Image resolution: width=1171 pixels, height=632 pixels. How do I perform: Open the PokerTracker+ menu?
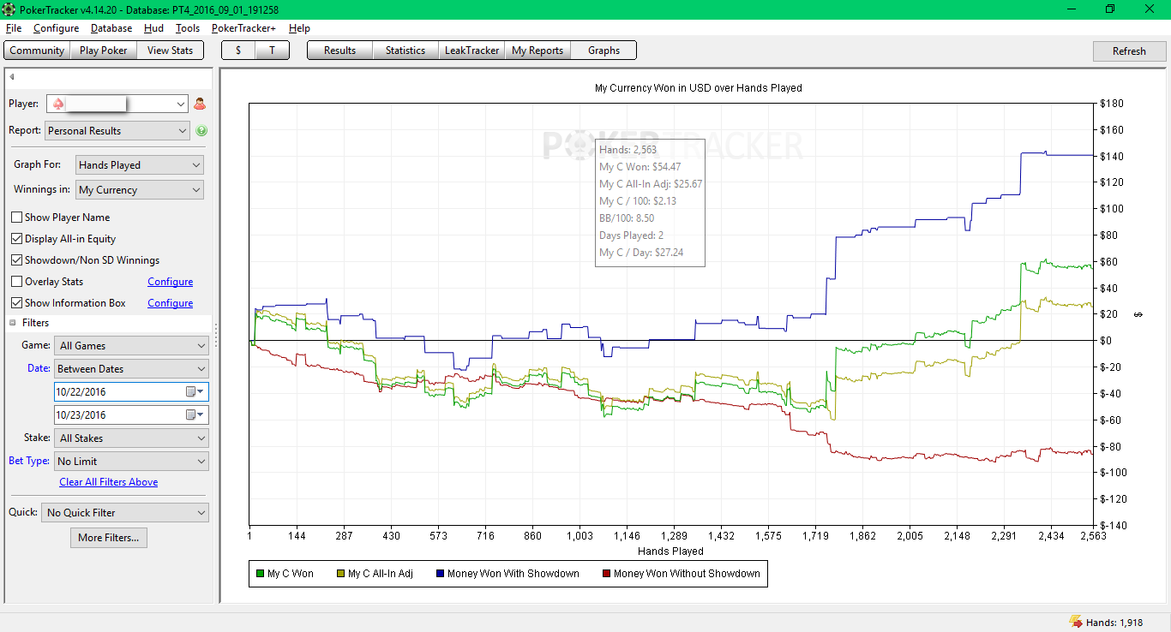(243, 28)
